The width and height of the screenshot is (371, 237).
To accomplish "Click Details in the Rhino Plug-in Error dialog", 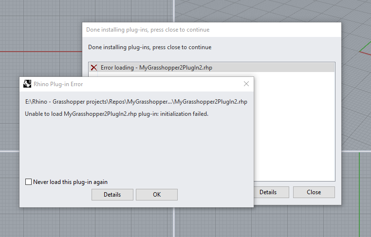I will coord(112,195).
